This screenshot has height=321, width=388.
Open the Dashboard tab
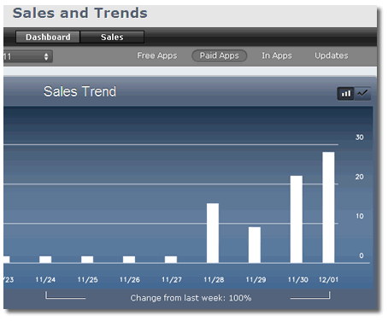point(48,37)
